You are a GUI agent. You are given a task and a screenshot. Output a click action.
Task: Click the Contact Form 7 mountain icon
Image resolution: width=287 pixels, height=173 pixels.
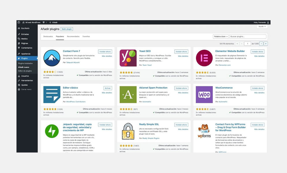click(52, 58)
